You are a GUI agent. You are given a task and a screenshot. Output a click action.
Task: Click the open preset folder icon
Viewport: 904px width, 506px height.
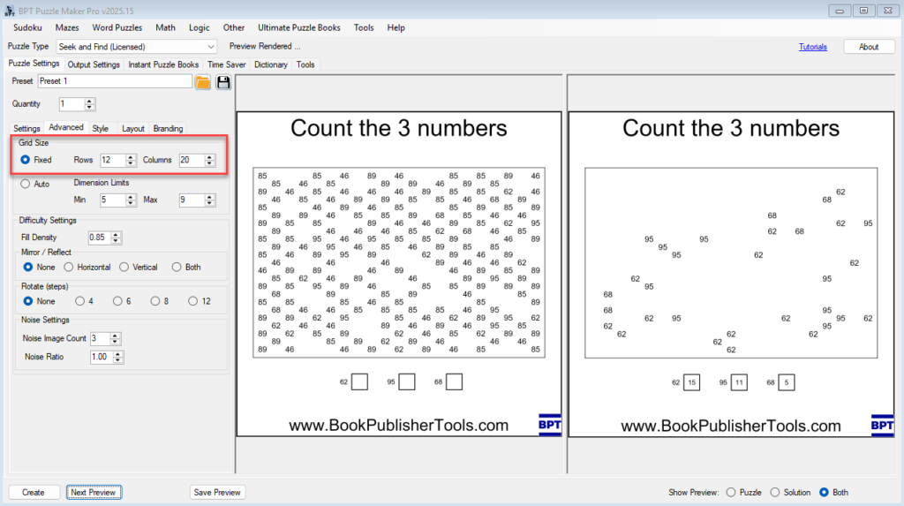coord(203,82)
